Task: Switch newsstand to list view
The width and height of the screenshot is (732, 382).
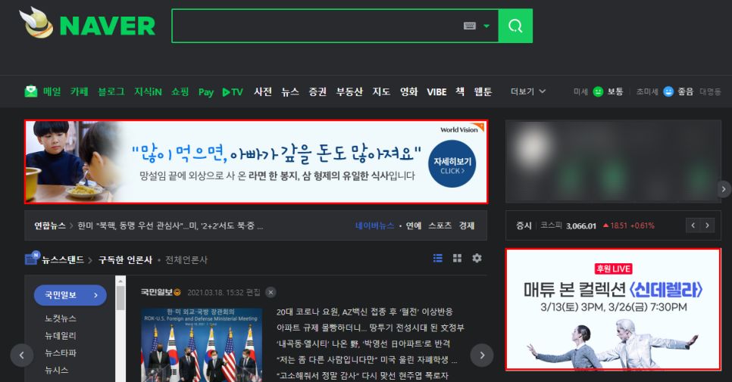Action: (x=438, y=258)
